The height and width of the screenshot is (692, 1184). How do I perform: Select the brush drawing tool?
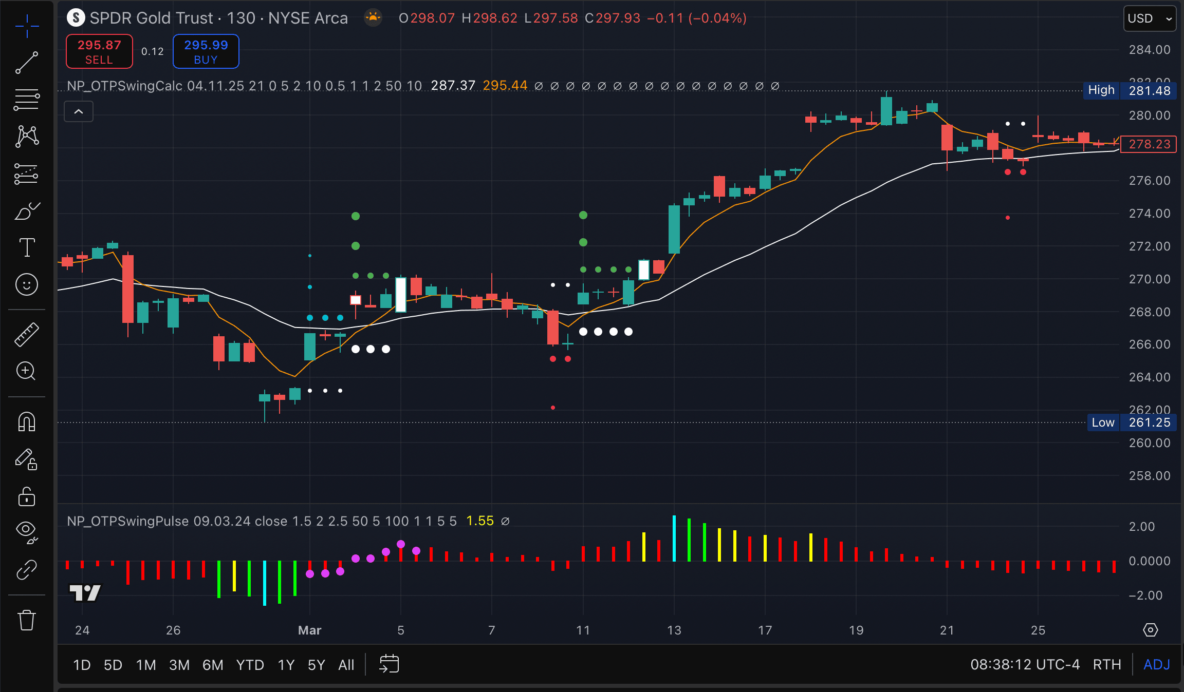click(x=27, y=211)
